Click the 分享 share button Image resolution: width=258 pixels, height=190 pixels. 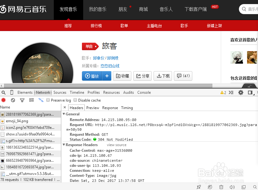tap(143, 76)
